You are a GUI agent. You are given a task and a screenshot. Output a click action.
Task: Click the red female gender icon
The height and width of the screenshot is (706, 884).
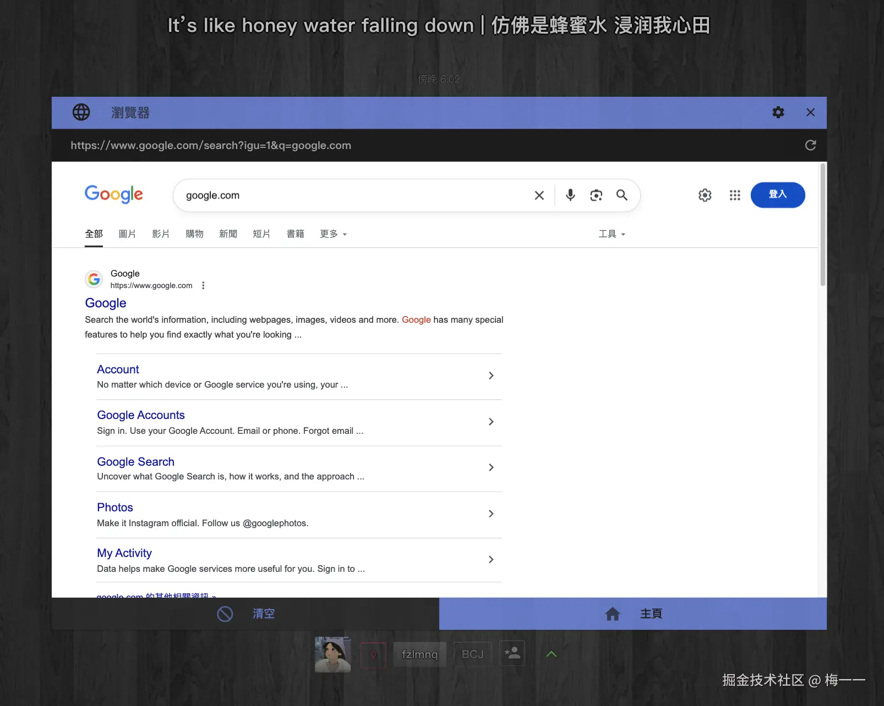point(373,655)
